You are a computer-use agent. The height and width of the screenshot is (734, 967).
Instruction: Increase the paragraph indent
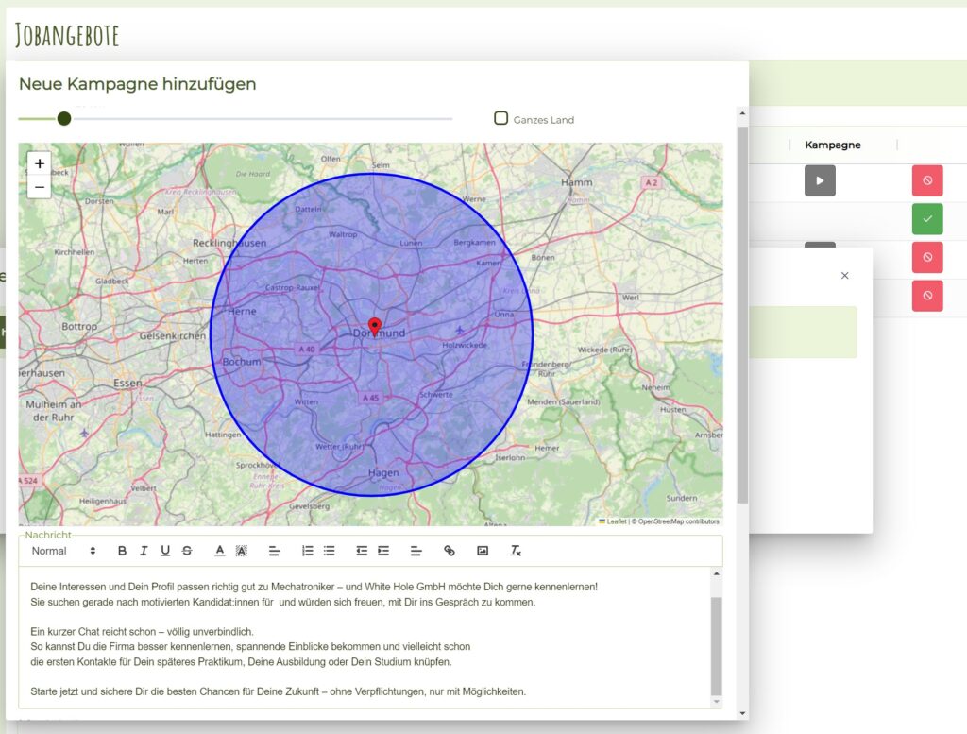383,551
